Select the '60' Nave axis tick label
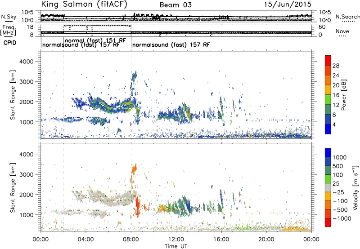Viewport: 360px width, 249px height. [322, 27]
